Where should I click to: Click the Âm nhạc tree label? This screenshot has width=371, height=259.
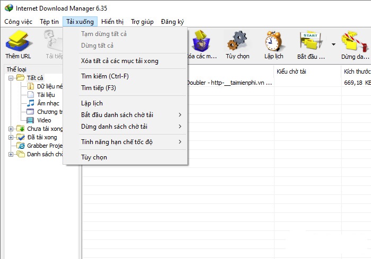coord(48,103)
